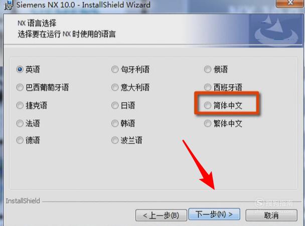Click the InstallShield installer icon in title bar
The image size is (305, 226).
9,4
